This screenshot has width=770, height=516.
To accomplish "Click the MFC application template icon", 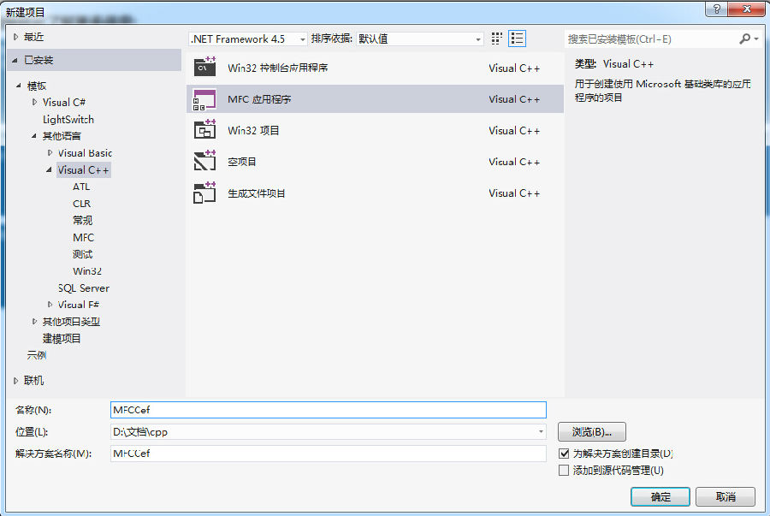I will [204, 99].
